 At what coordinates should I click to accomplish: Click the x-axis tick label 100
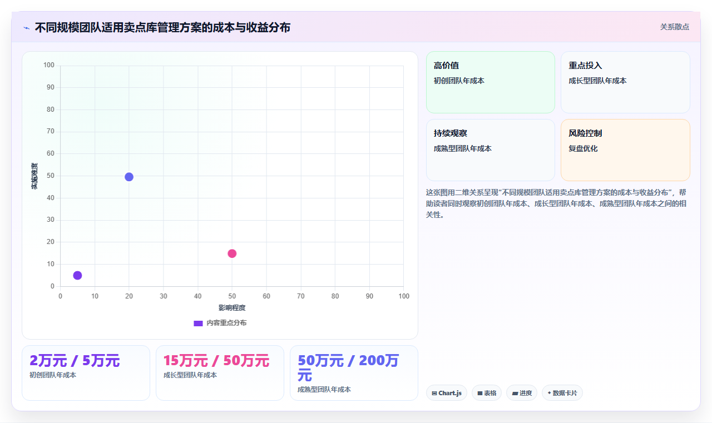[x=404, y=296]
